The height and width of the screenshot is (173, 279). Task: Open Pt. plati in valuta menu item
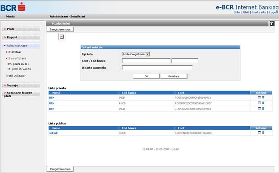[x=19, y=69]
